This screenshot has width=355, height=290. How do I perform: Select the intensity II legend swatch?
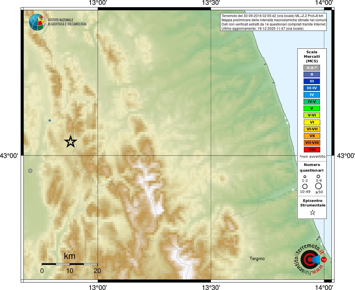click(312, 74)
